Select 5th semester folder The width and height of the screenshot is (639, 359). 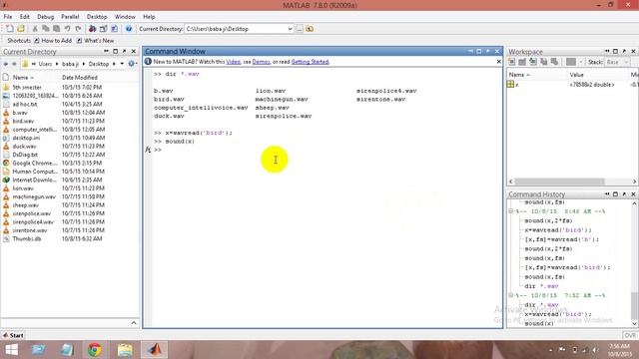coord(27,87)
